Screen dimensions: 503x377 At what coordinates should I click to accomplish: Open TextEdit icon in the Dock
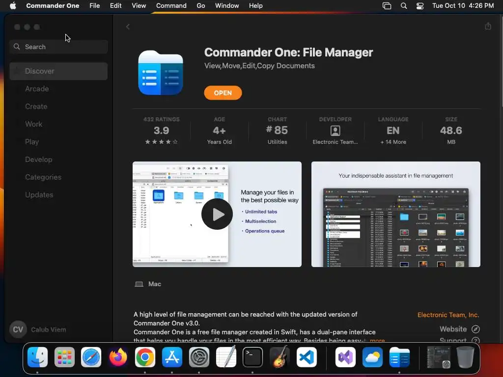[226, 357]
